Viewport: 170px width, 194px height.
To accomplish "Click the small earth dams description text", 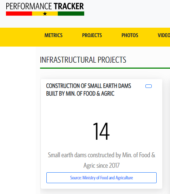I will [102, 160].
